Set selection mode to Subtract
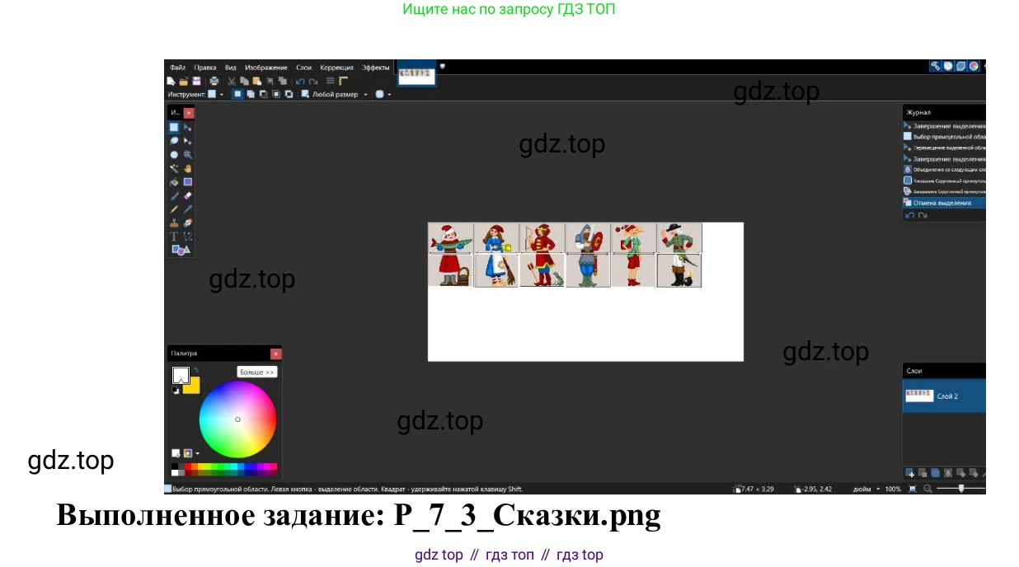Image resolution: width=1019 pixels, height=567 pixels. tap(263, 94)
